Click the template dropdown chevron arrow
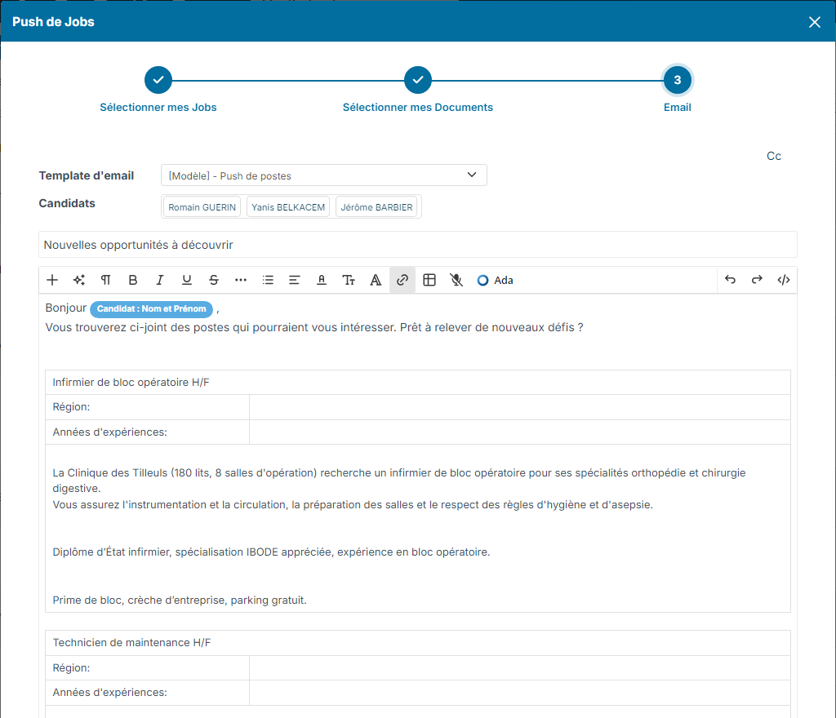The width and height of the screenshot is (836, 718). coord(472,175)
